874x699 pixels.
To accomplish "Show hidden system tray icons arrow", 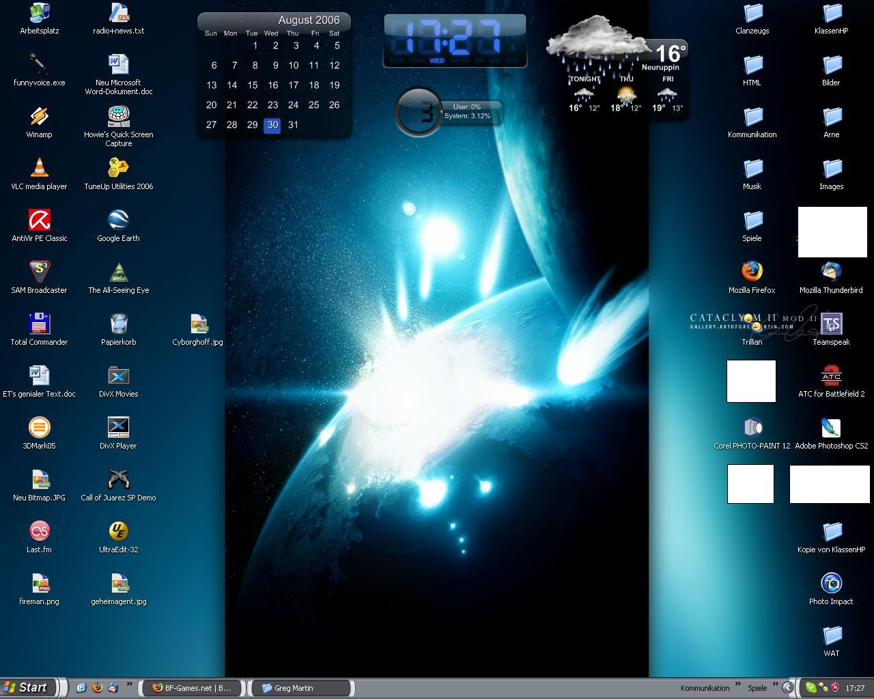I will coord(787,688).
